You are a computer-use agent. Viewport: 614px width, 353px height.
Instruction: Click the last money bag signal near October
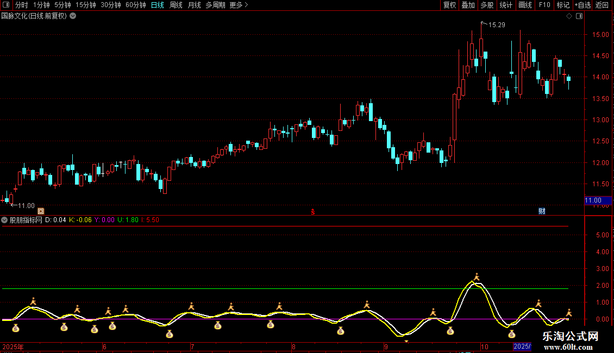click(511, 334)
